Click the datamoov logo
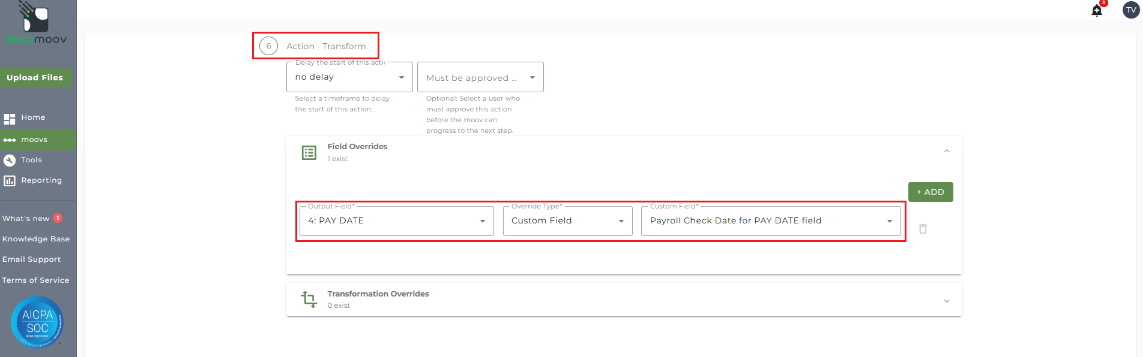The image size is (1143, 357). (36, 24)
